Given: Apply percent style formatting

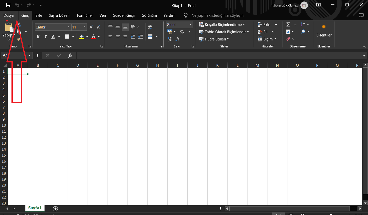Looking at the screenshot, I should (182, 32).
